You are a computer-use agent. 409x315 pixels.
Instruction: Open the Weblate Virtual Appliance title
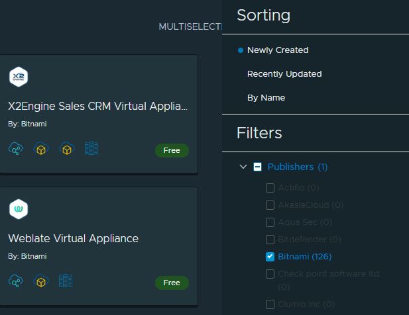[73, 238]
